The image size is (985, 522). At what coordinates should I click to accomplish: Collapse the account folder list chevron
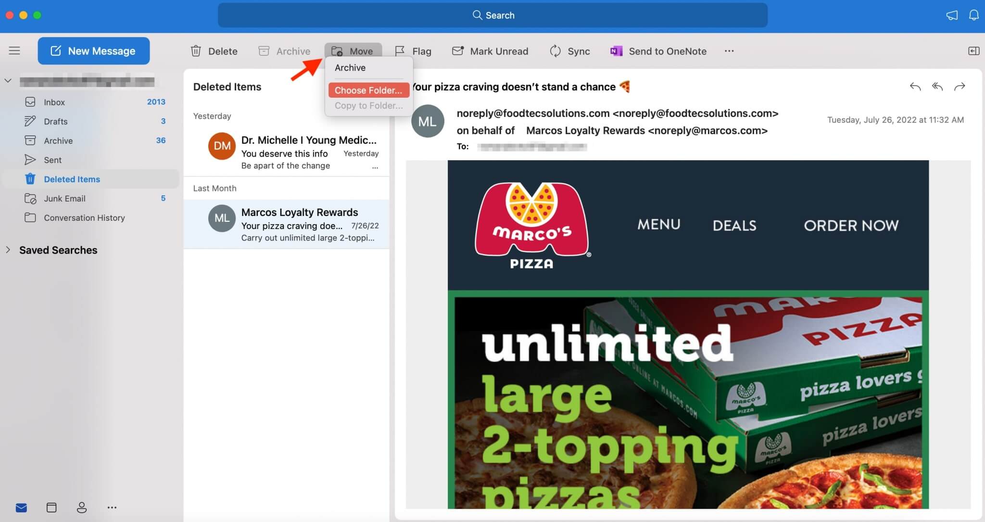click(x=8, y=81)
